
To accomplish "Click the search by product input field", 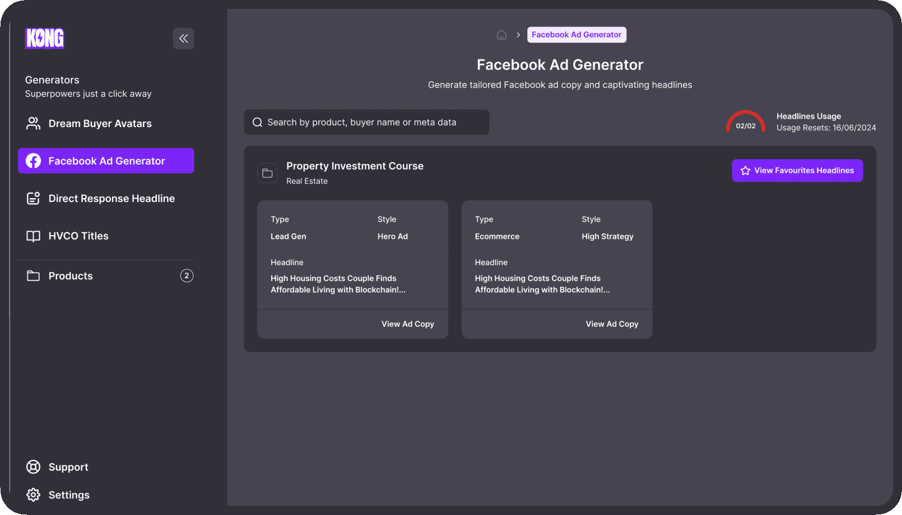I will pyautogui.click(x=366, y=122).
